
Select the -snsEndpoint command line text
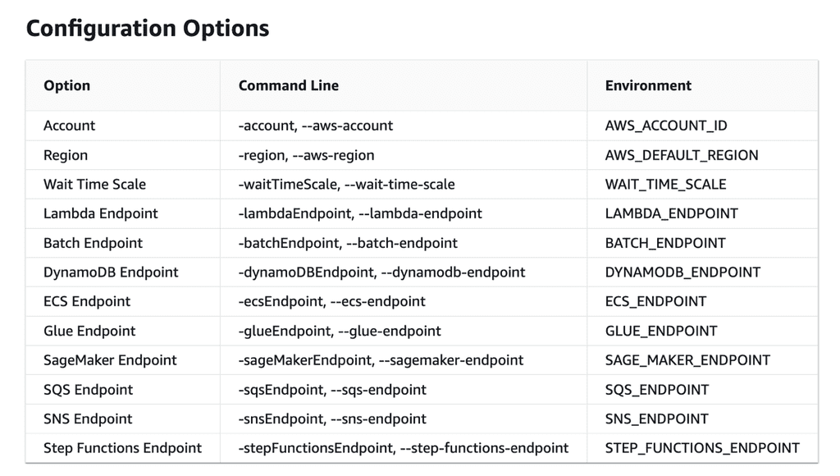pyautogui.click(x=333, y=419)
